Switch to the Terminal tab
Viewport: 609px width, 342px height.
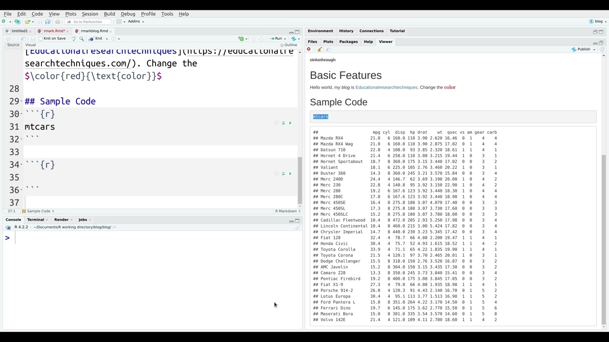coord(35,220)
